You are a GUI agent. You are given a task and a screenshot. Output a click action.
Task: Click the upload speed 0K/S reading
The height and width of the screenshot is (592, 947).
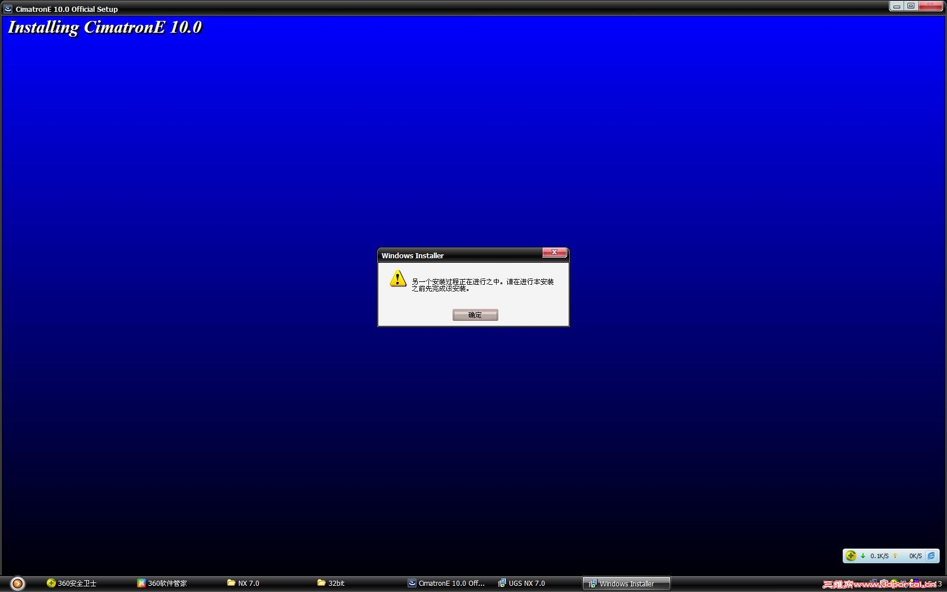tap(915, 556)
